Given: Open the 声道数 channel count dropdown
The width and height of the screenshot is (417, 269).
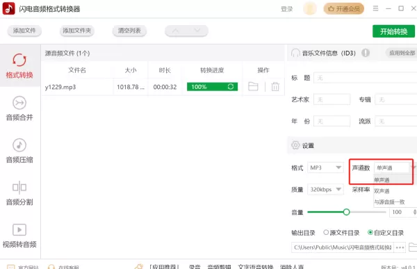Looking at the screenshot, I should click(x=395, y=168).
